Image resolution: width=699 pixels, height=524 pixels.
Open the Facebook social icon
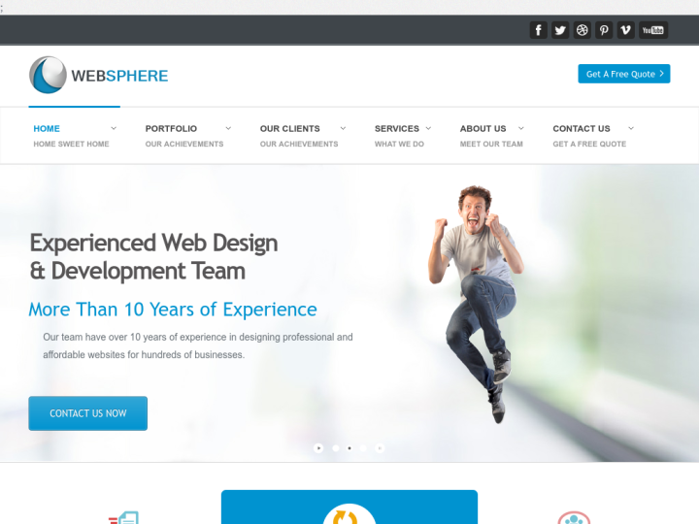[x=538, y=30]
